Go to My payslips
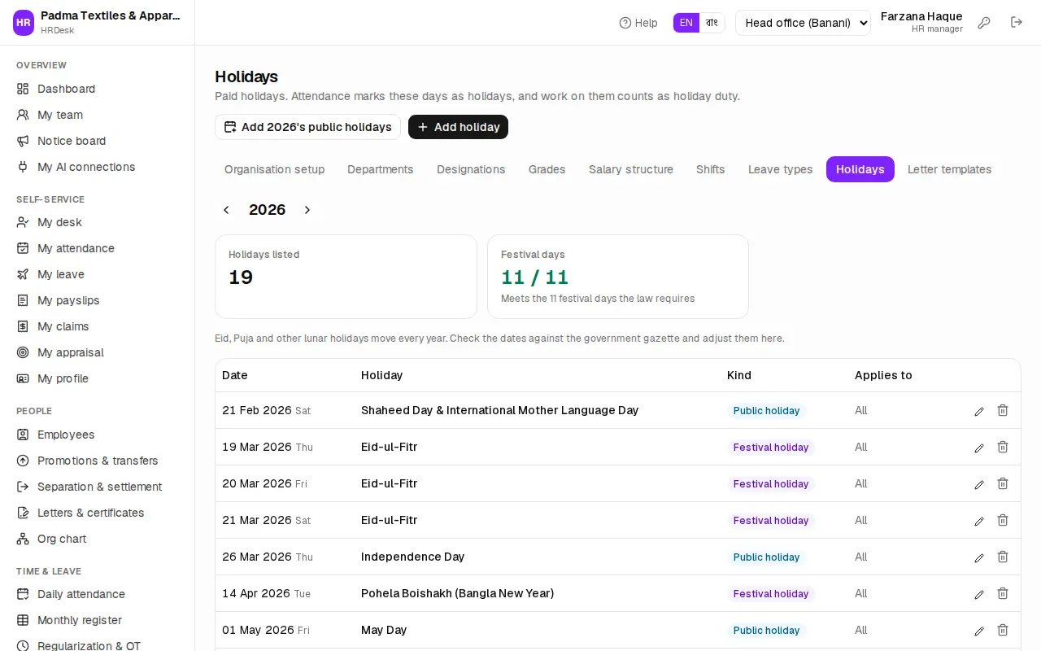 [x=98, y=300]
